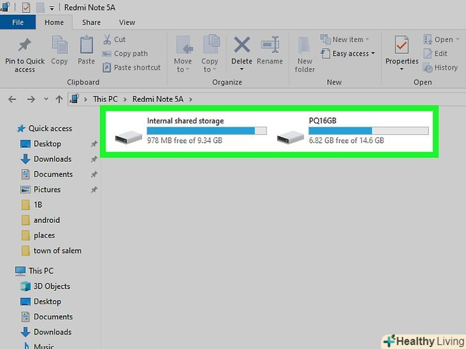
Task: Click the Paste shortcut icon
Action: (107, 68)
